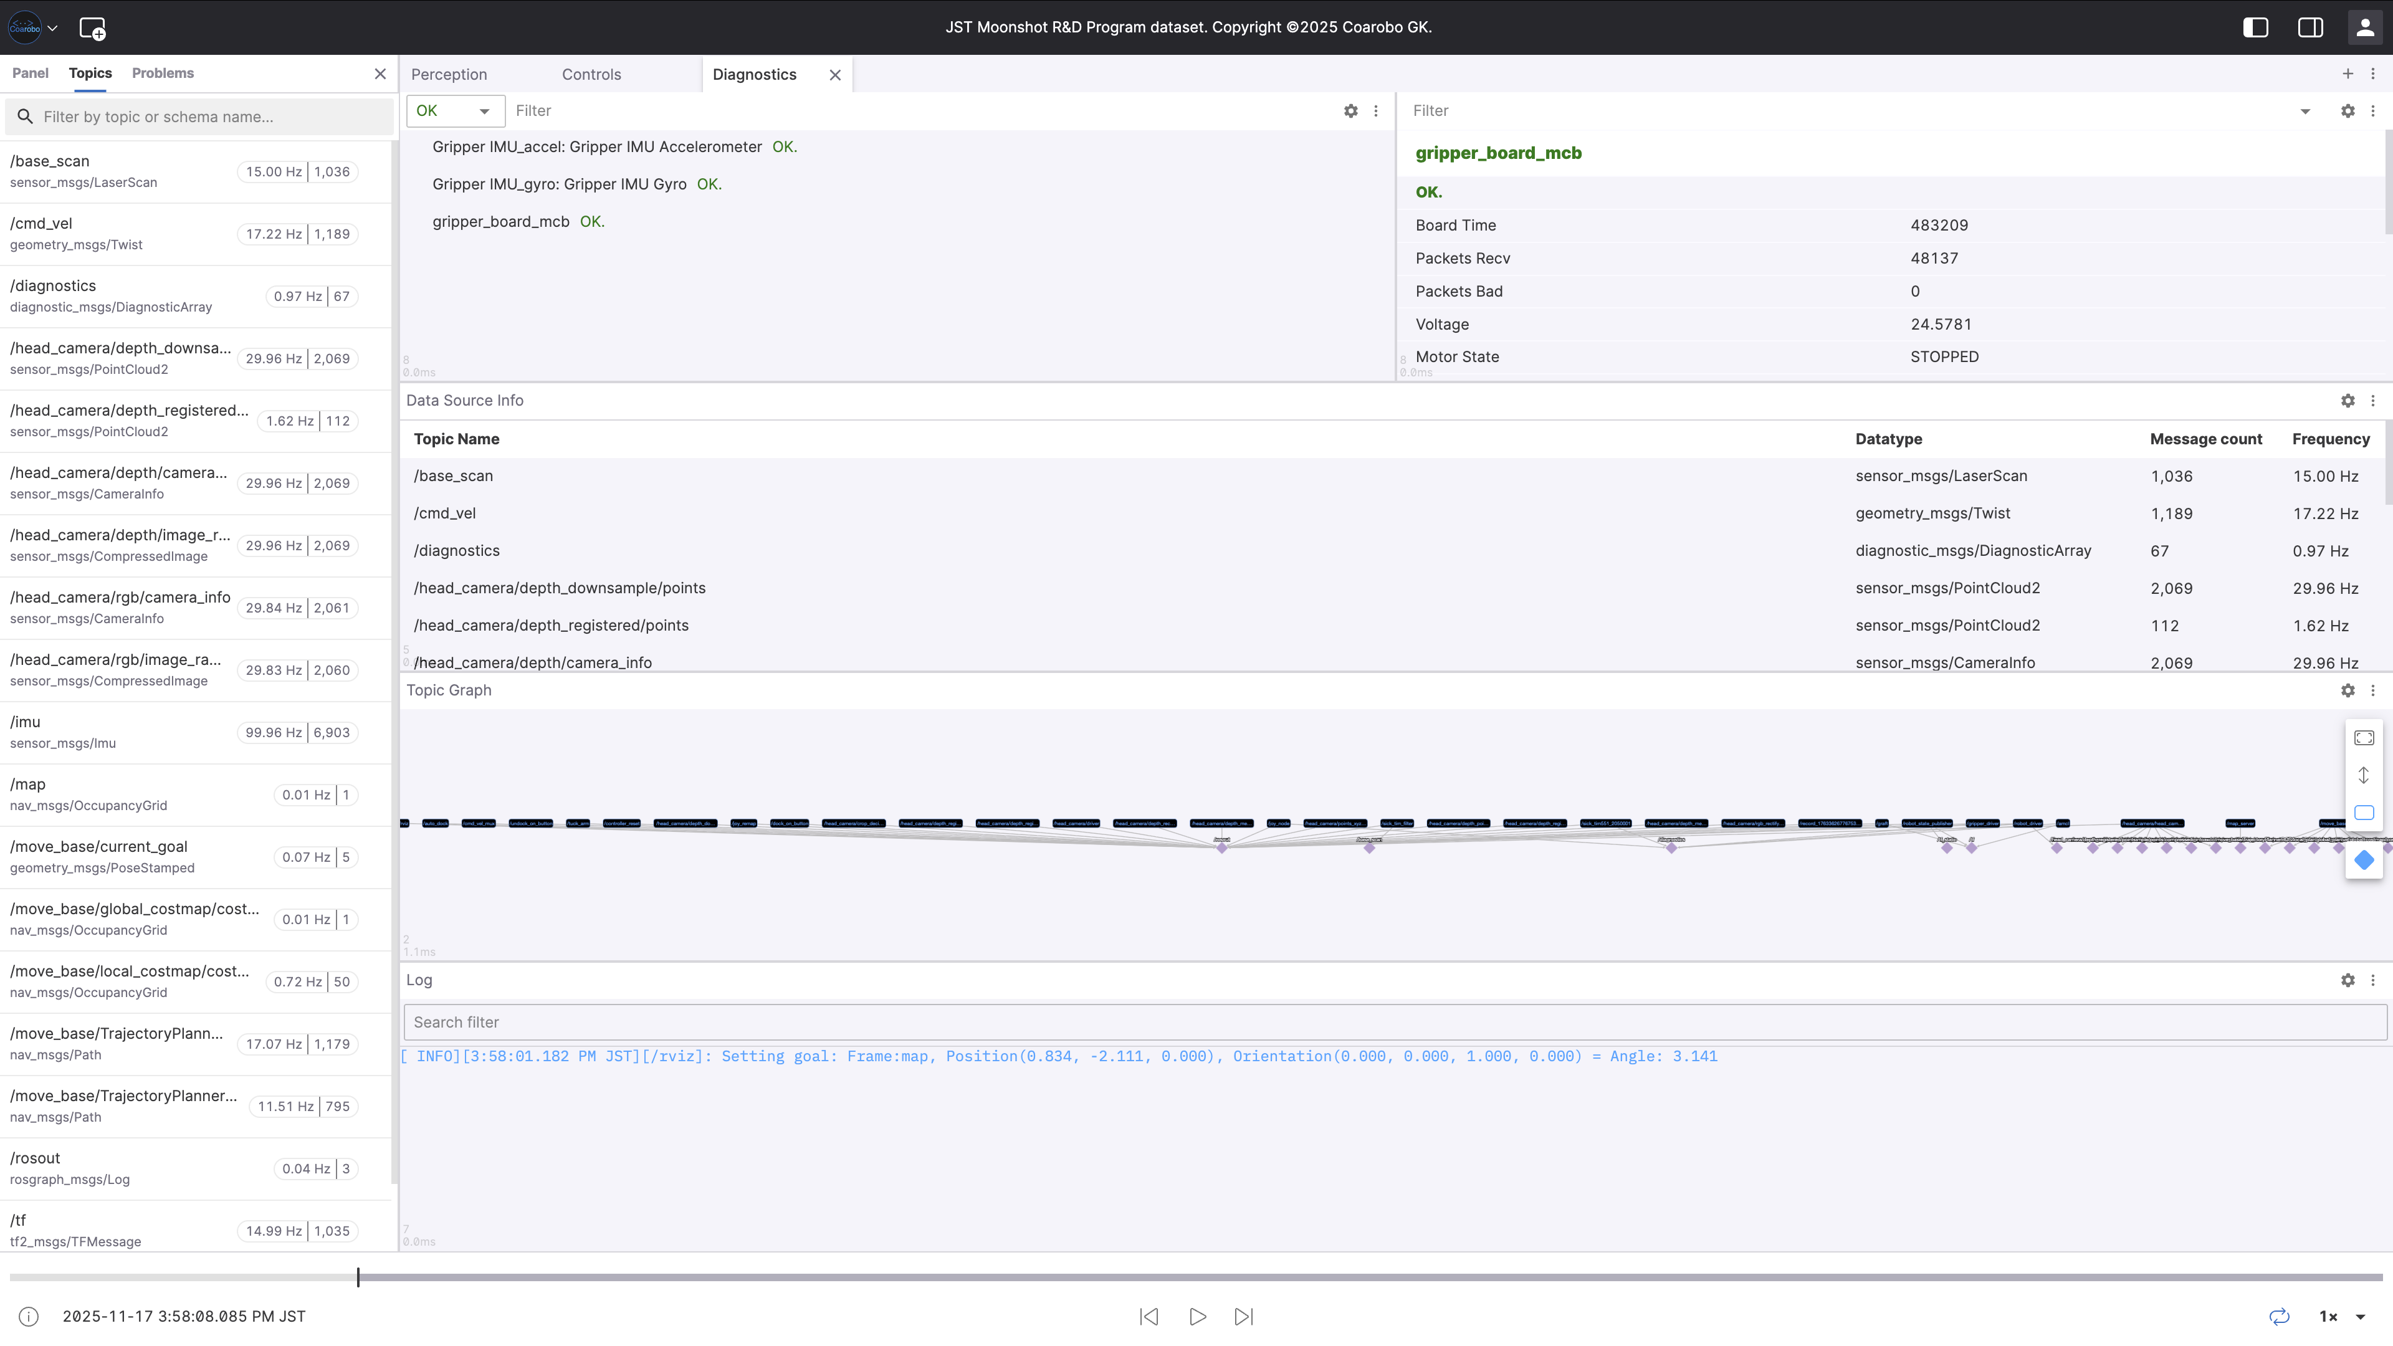Open the Data Source Info panel settings gear
2393x1346 pixels.
(2348, 400)
